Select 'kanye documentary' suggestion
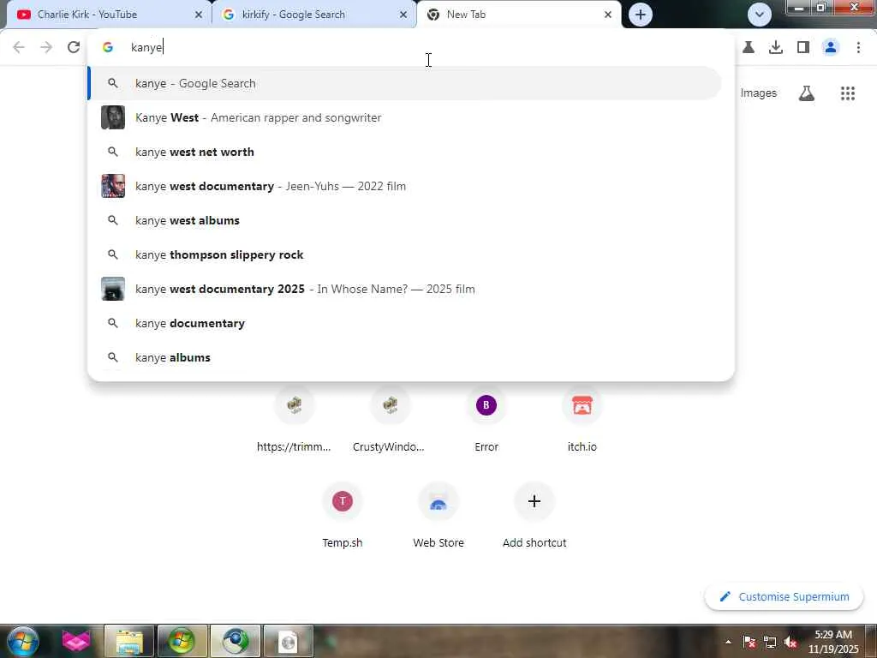Viewport: 877px width, 658px height. 405,323
